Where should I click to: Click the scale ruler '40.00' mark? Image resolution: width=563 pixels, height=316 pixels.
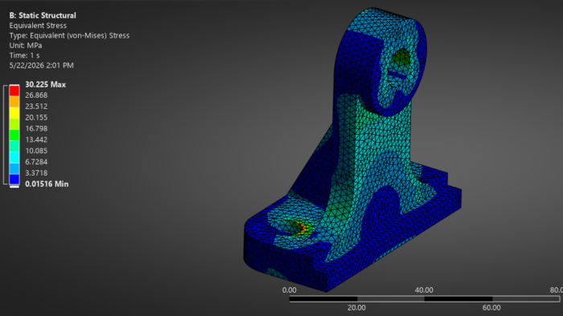pos(424,290)
